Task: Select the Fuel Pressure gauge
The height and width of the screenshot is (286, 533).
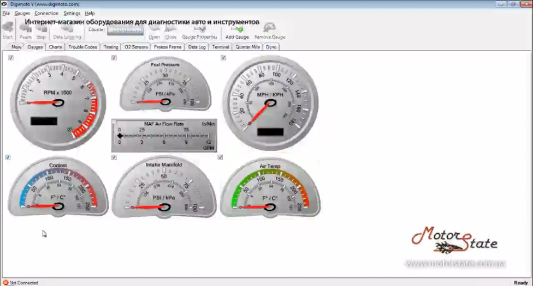Action: [x=165, y=84]
